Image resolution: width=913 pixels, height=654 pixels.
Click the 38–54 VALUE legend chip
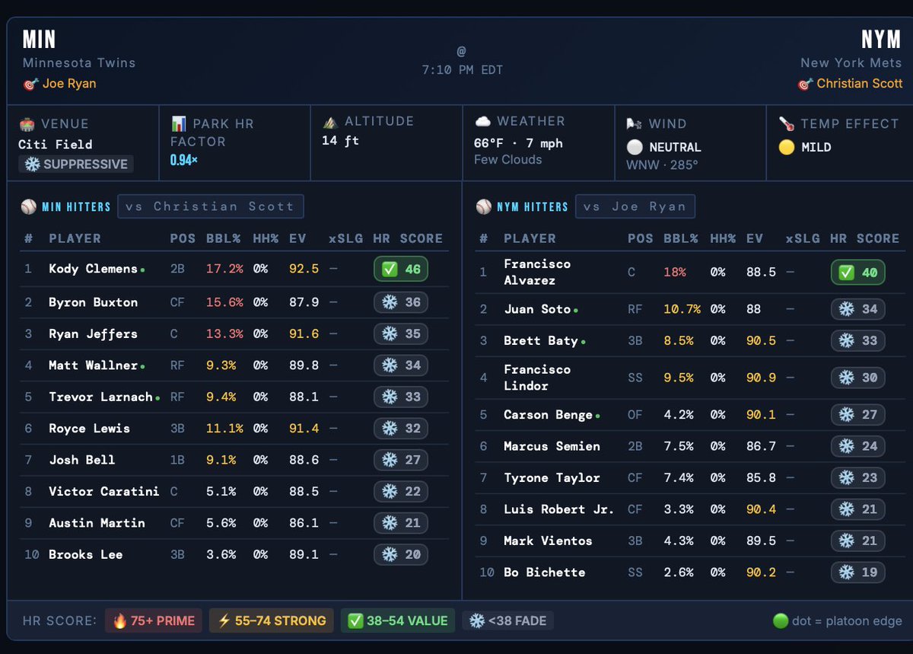click(397, 621)
